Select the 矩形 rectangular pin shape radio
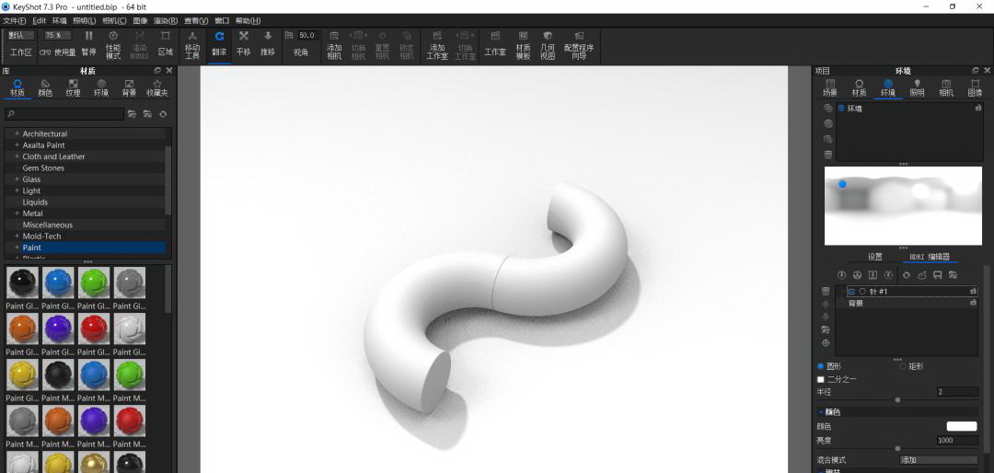The height and width of the screenshot is (473, 994). tap(903, 366)
